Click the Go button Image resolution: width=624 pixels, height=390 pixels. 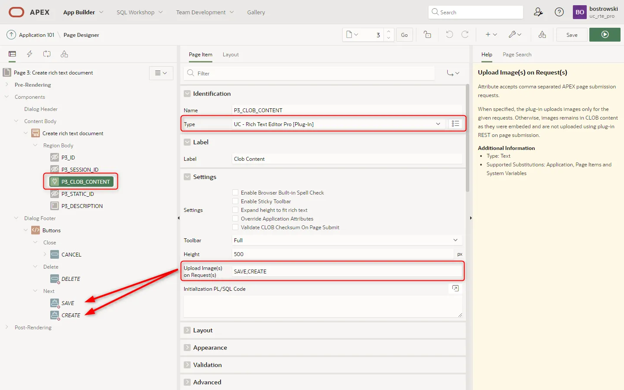404,35
